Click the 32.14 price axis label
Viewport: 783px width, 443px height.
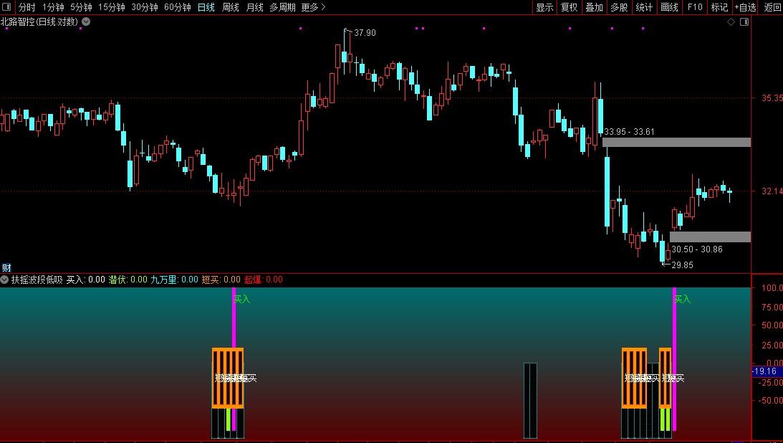(x=772, y=191)
